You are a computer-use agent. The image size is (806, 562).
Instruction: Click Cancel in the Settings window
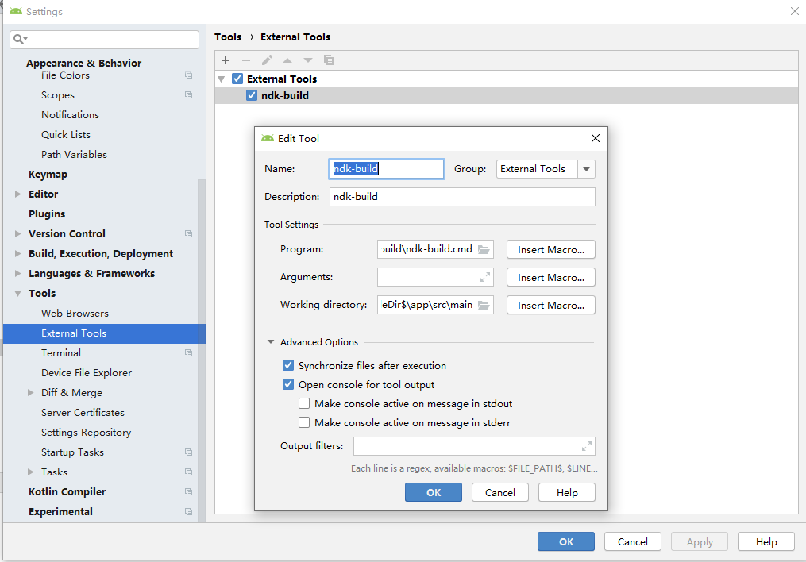633,541
